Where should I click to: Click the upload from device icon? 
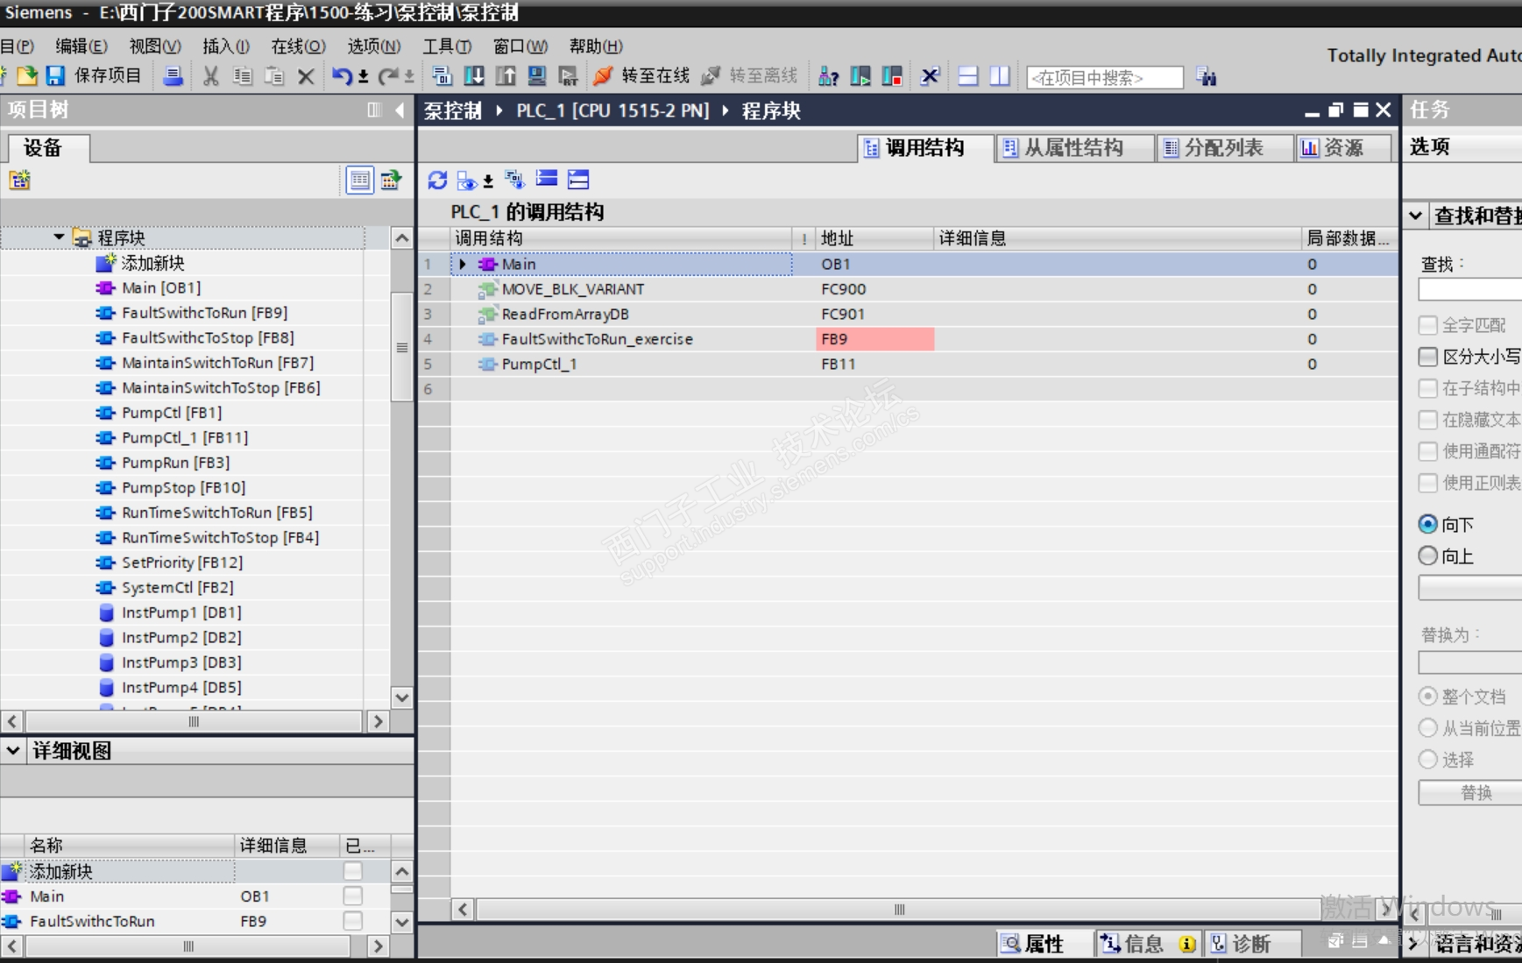coord(506,76)
